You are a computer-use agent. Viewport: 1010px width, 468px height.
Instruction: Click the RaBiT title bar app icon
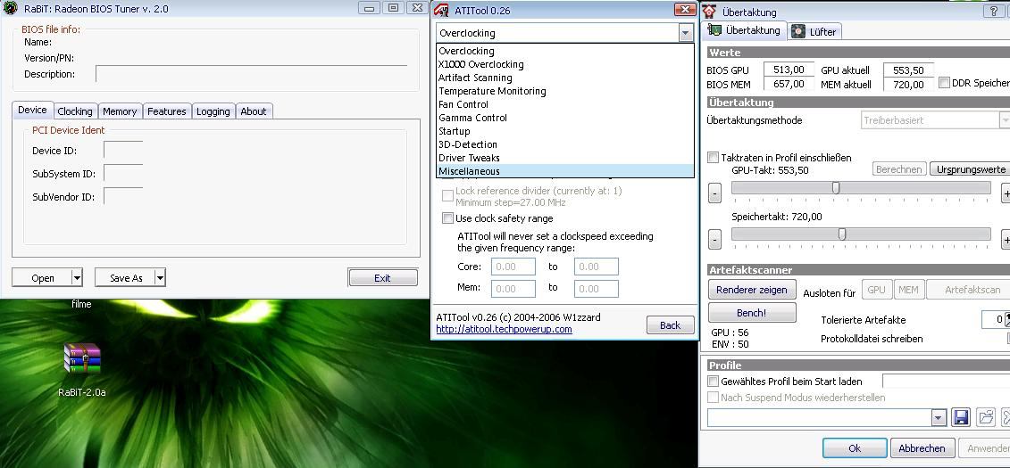(11, 8)
